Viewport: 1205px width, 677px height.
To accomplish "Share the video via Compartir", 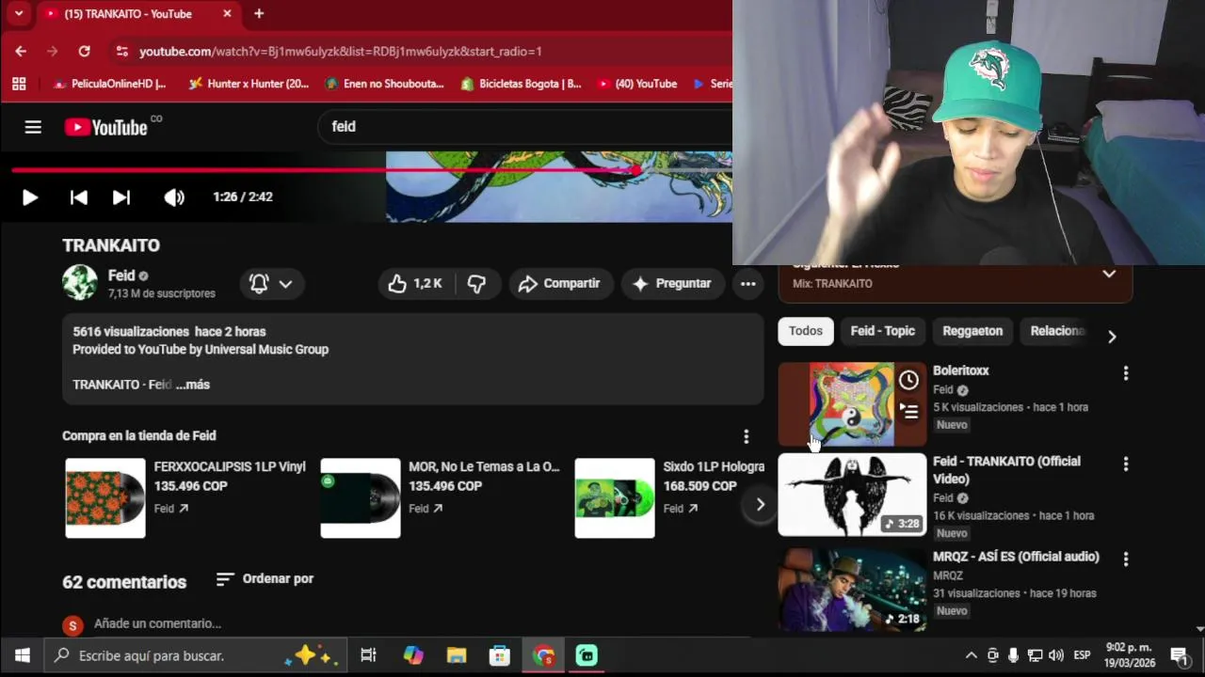I will [x=560, y=283].
